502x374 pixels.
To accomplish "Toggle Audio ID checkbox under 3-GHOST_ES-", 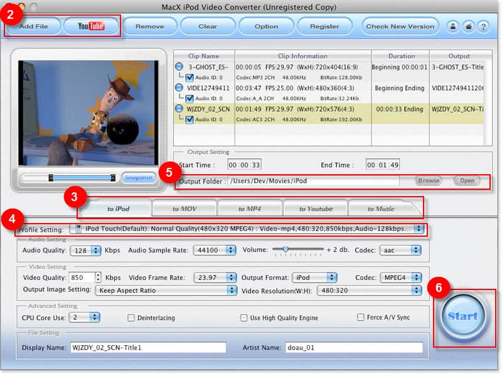I will pyautogui.click(x=190, y=77).
